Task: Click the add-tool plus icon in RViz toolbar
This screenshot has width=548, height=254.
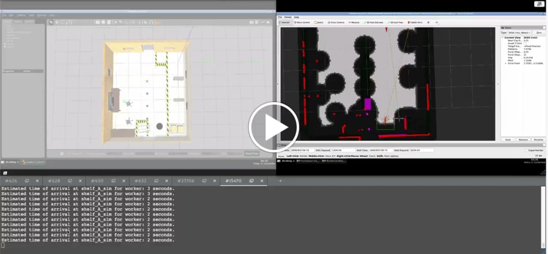Action: [x=428, y=22]
